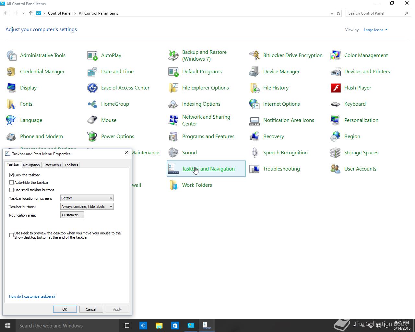The image size is (415, 332).
Task: Open the Sound speaker icon
Action: click(x=173, y=153)
